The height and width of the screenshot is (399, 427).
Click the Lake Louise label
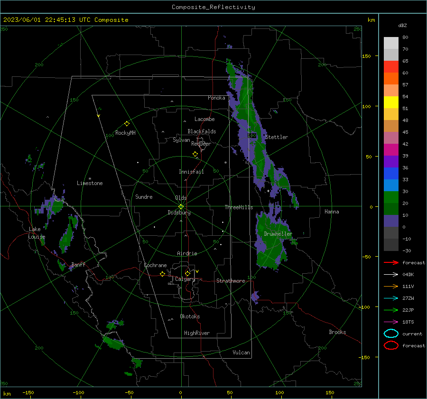[x=37, y=233]
